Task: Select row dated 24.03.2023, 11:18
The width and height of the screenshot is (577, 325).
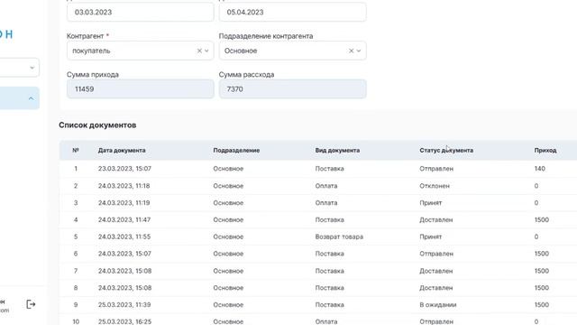Action: pyautogui.click(x=318, y=186)
